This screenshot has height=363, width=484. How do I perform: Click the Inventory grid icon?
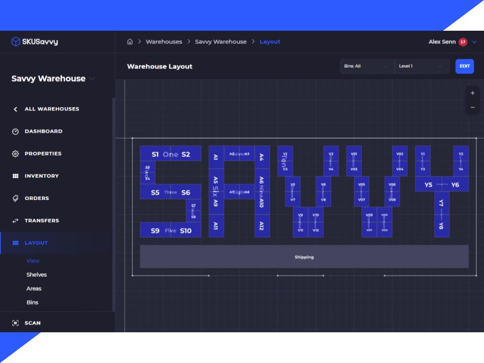click(15, 176)
